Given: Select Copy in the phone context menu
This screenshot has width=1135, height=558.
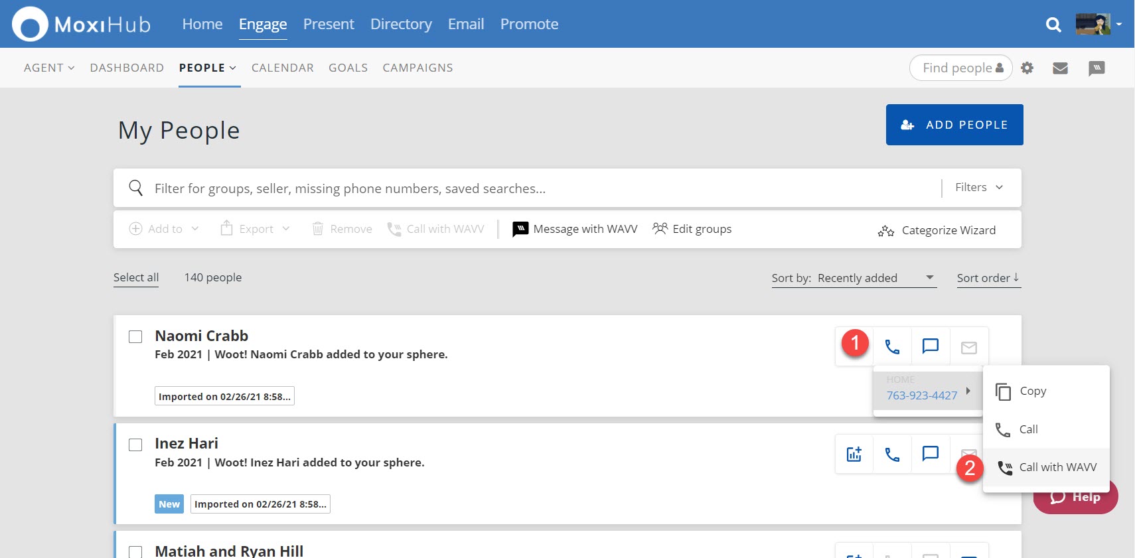Looking at the screenshot, I should point(1032,391).
